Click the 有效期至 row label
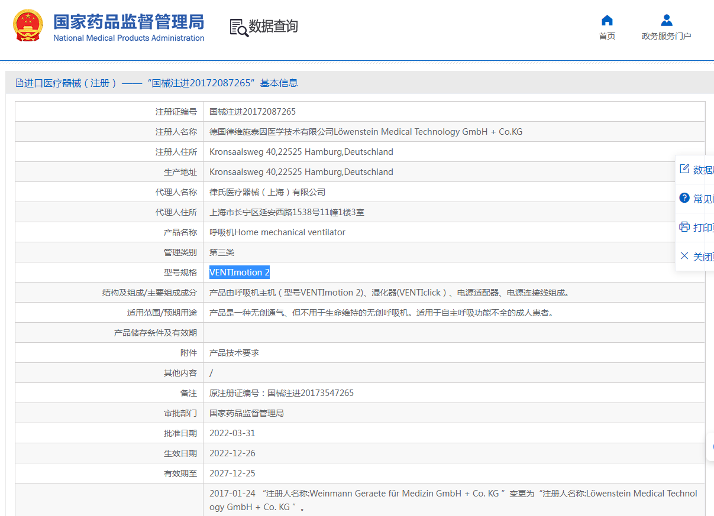This screenshot has width=714, height=516. [x=180, y=473]
